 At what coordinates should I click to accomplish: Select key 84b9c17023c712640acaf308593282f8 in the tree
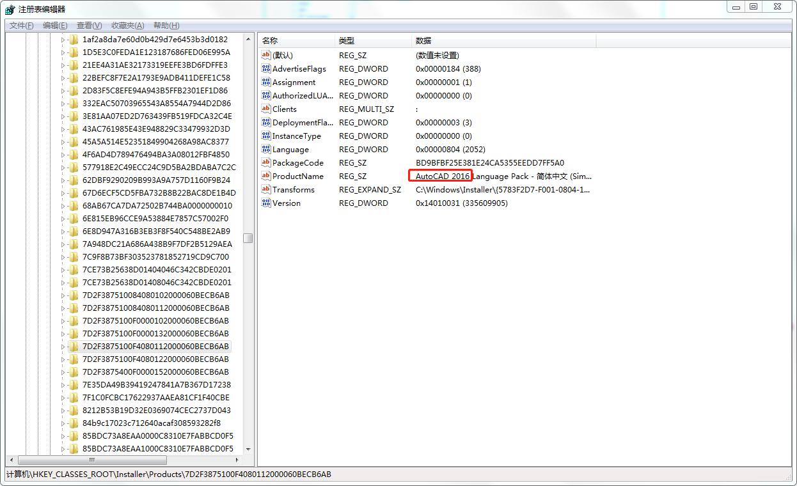coord(152,423)
